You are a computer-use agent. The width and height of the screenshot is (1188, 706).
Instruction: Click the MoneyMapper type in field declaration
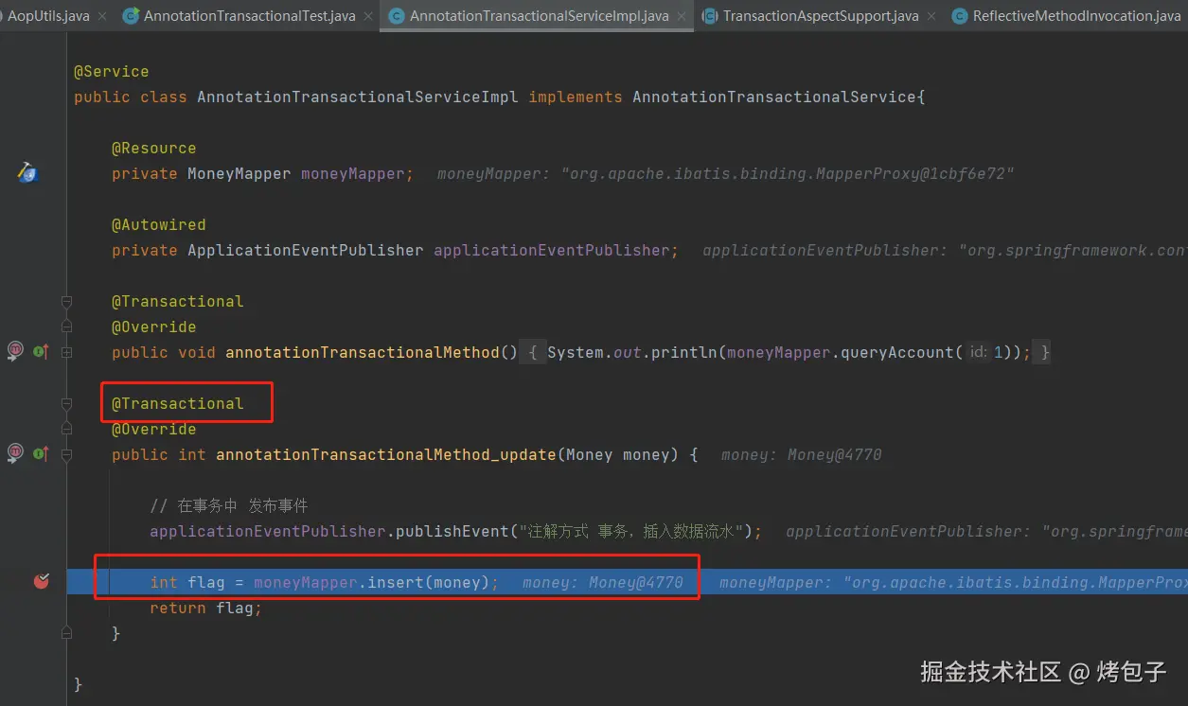pos(239,173)
